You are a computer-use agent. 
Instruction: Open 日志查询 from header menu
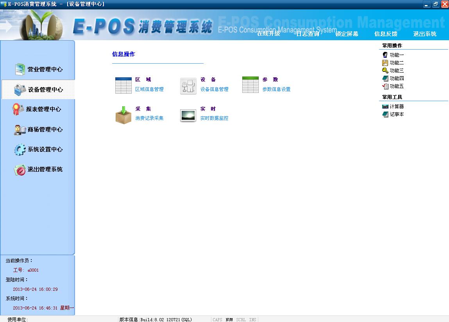point(308,34)
